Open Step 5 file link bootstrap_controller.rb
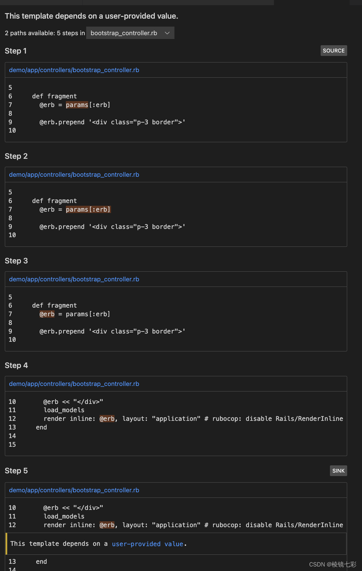Image resolution: width=362 pixels, height=571 pixels. point(74,490)
